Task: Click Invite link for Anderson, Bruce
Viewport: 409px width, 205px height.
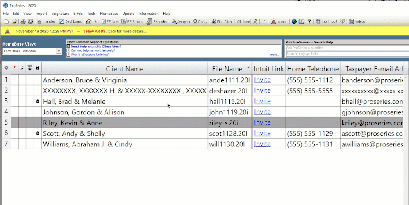Action: 262,80
